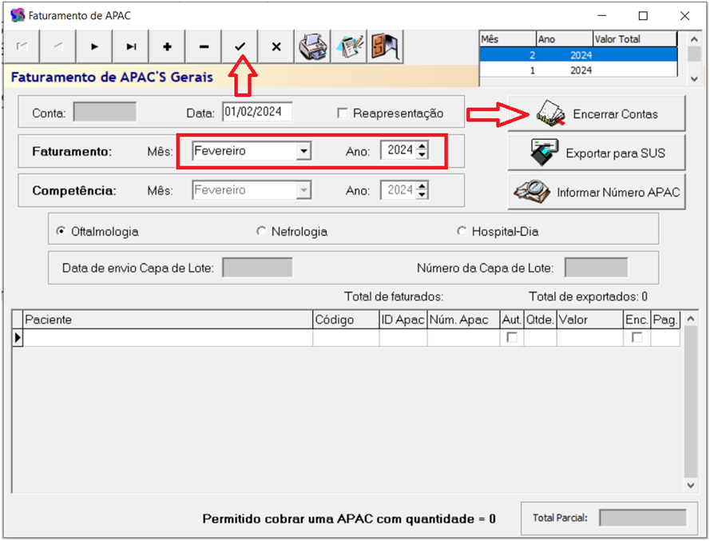Delete record with minus button

pyautogui.click(x=204, y=46)
